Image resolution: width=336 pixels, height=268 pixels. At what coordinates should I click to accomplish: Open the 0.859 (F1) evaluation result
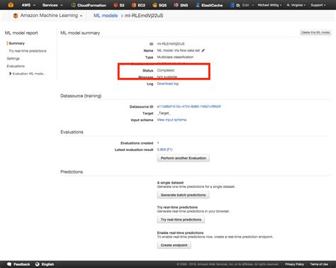(164, 150)
